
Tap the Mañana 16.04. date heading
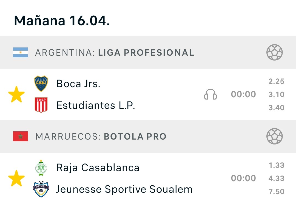coord(62,20)
